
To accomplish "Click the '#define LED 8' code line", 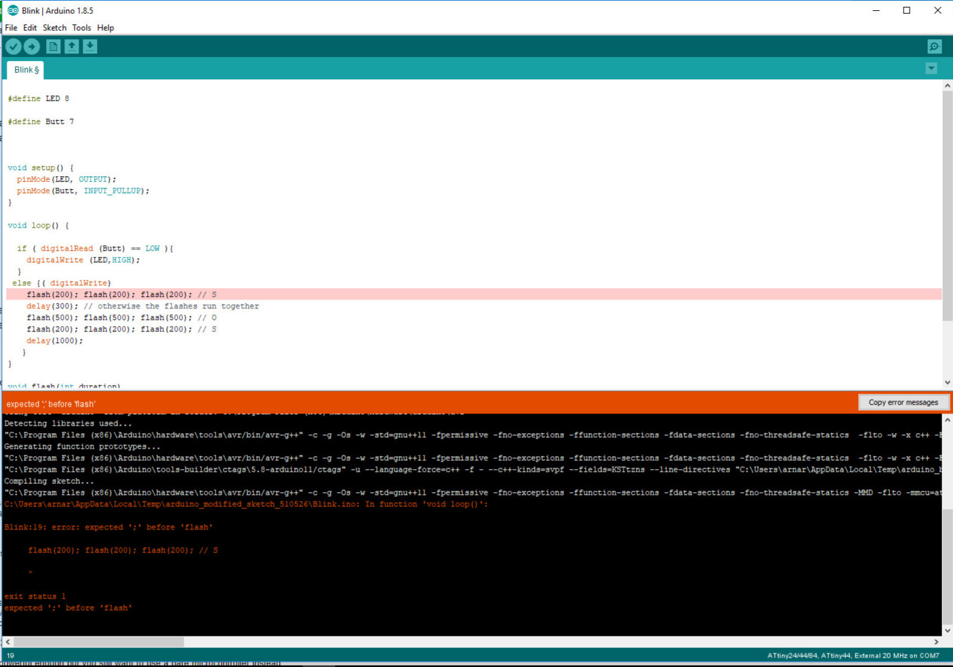I will point(39,98).
